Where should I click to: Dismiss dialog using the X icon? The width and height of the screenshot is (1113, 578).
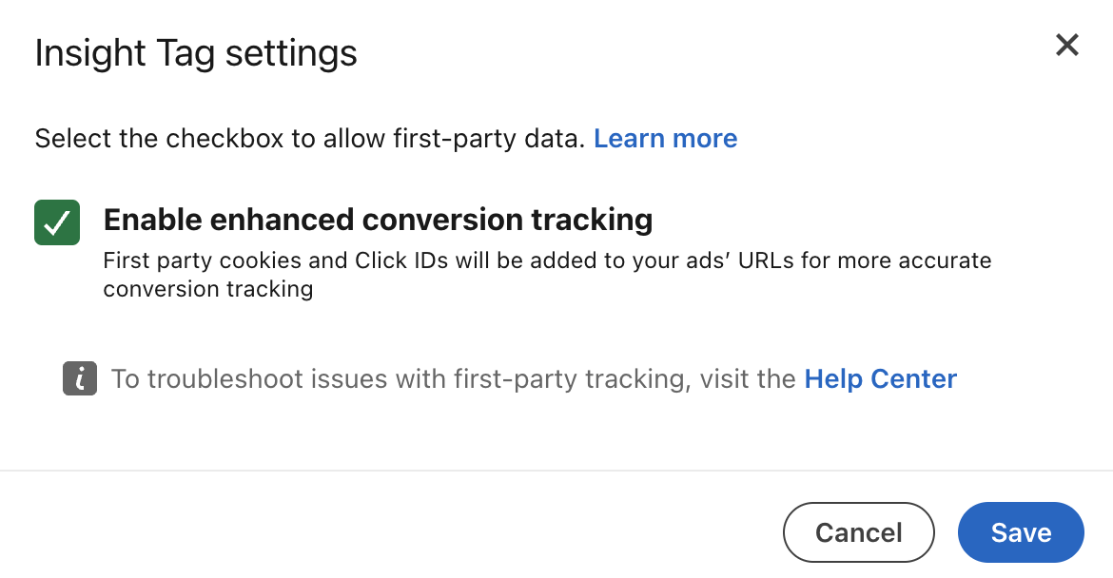click(x=1066, y=45)
